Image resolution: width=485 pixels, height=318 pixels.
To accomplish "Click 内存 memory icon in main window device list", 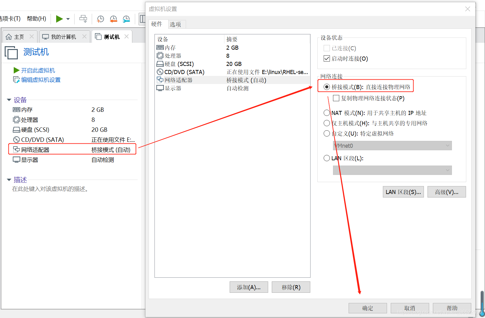I will point(16,110).
